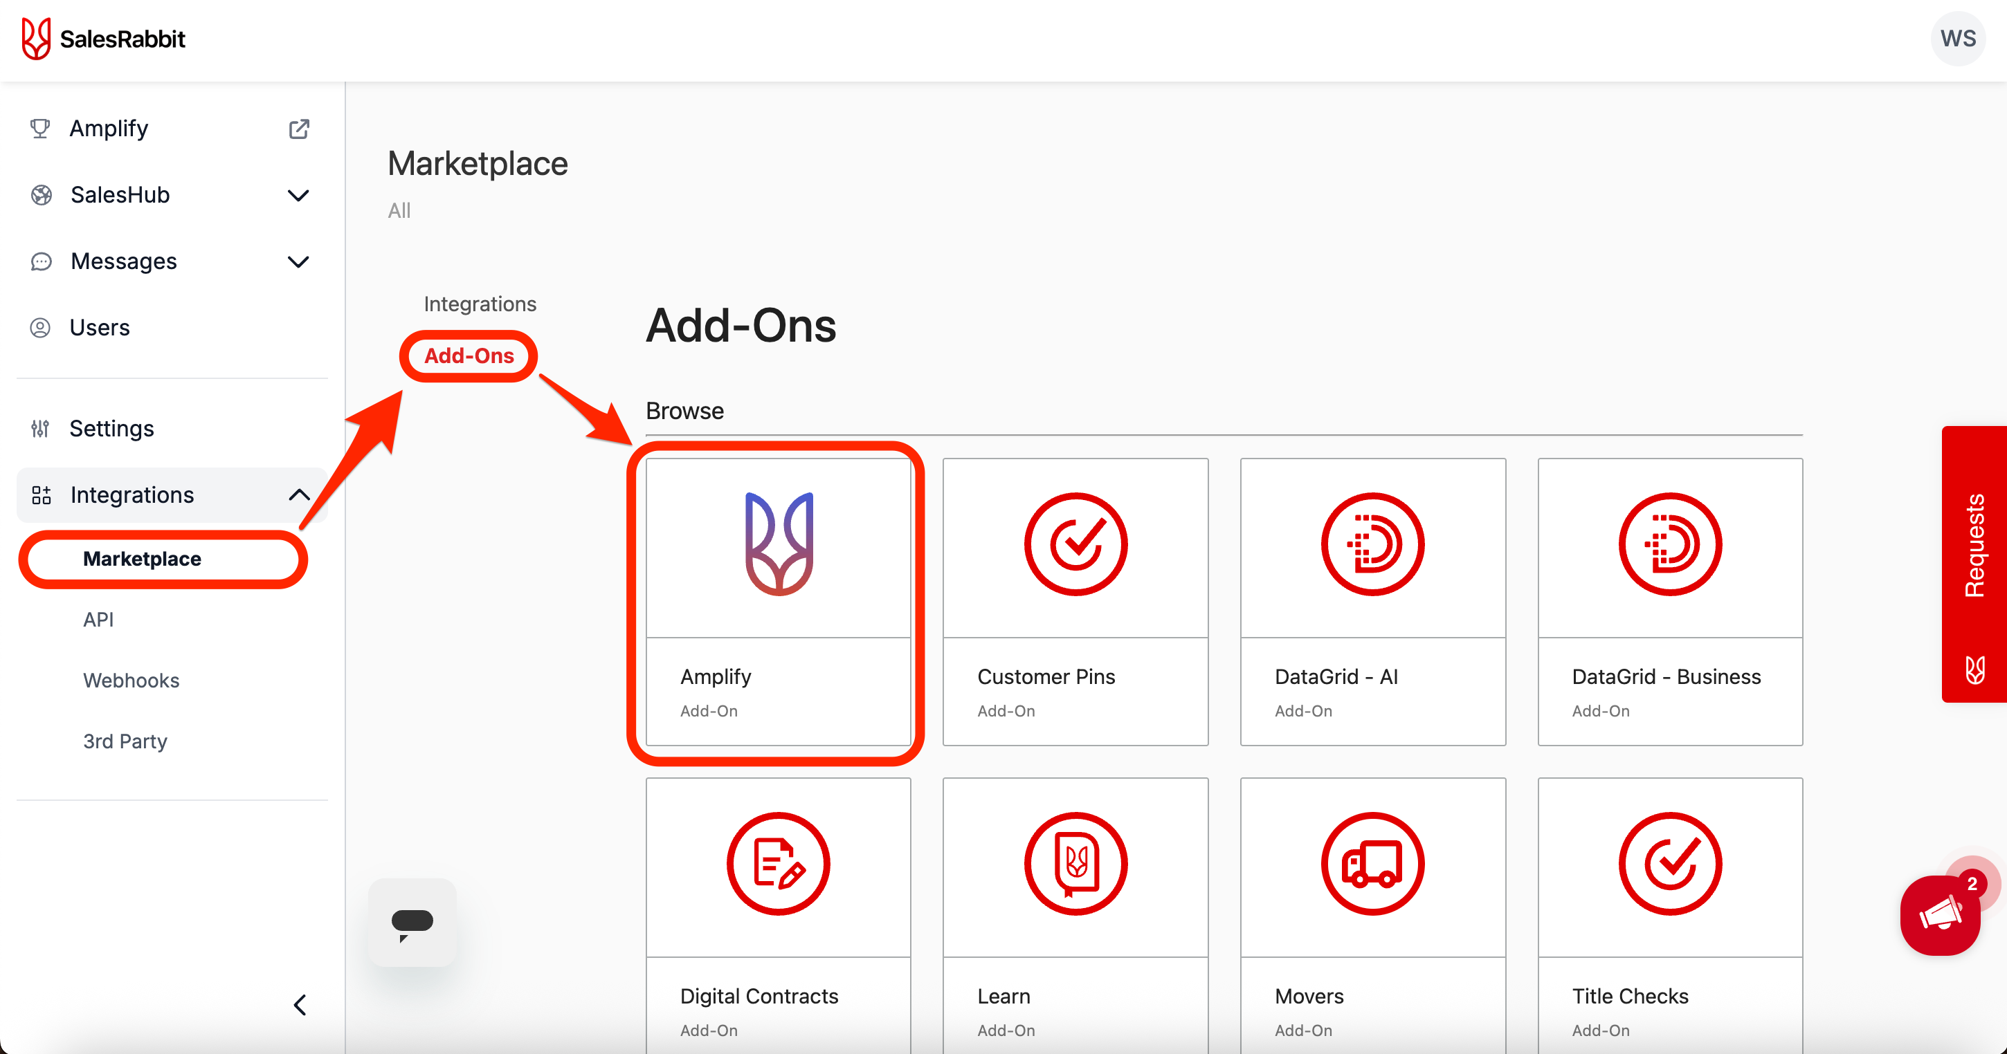Open the Movers card title
2007x1054 pixels.
tap(1309, 997)
